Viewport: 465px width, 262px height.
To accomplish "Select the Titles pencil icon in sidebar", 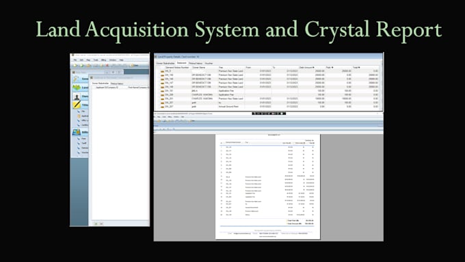I will coord(77,105).
